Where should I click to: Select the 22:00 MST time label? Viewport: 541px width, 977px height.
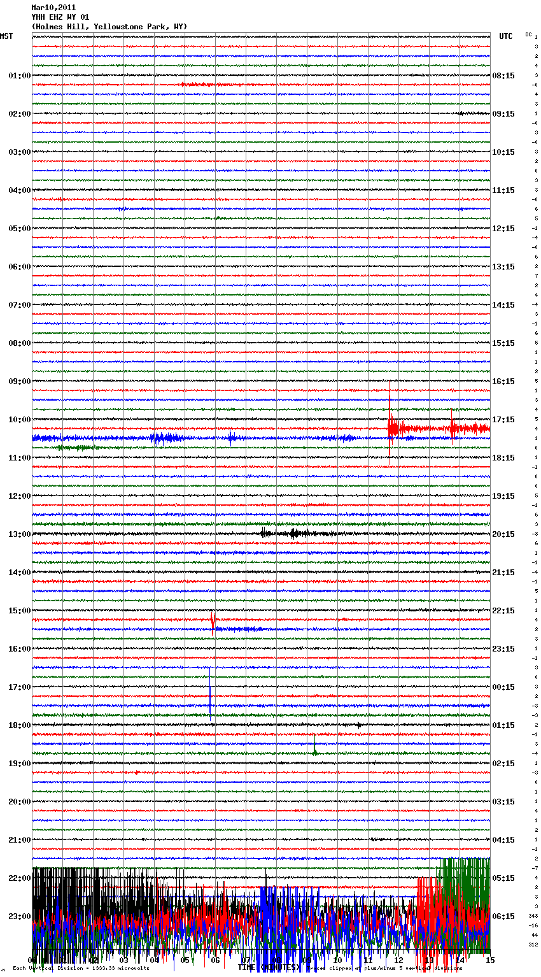[x=20, y=878]
